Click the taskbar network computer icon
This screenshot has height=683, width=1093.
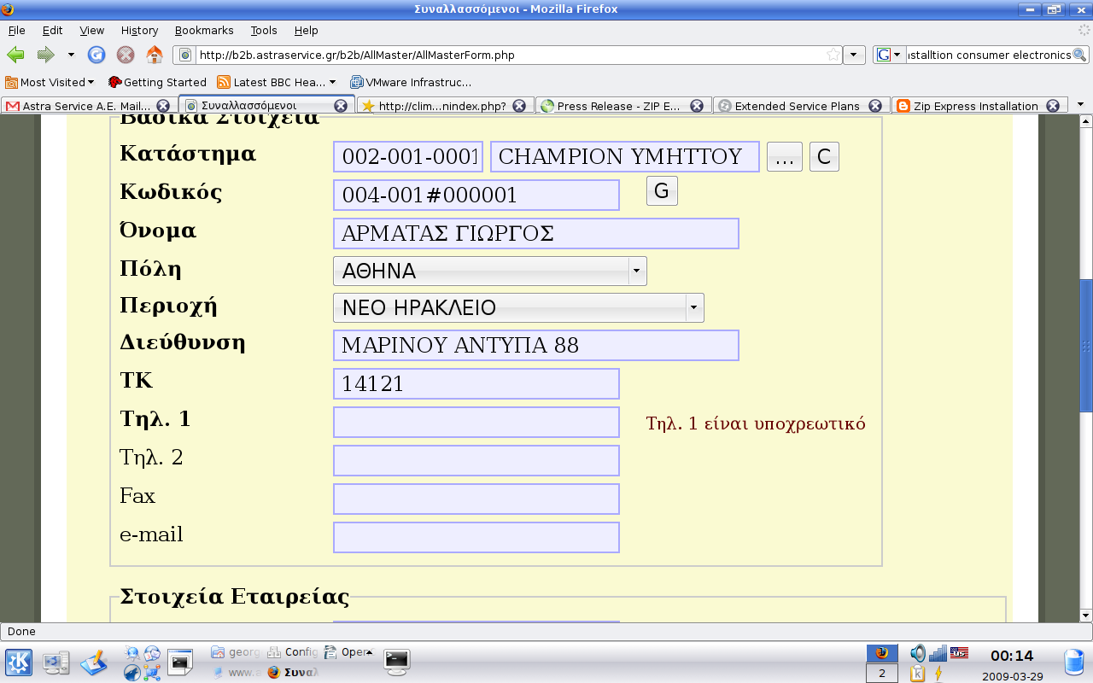(x=56, y=663)
